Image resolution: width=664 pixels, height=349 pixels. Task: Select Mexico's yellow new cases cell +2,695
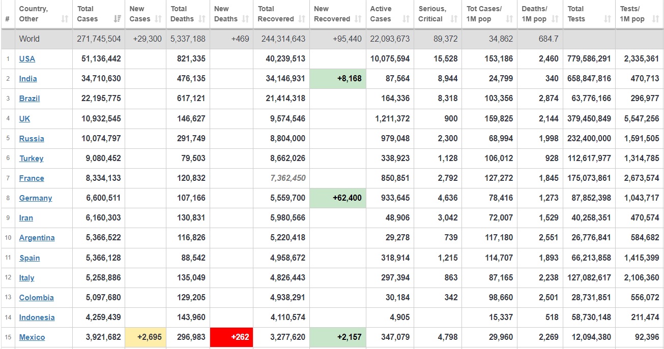point(146,337)
